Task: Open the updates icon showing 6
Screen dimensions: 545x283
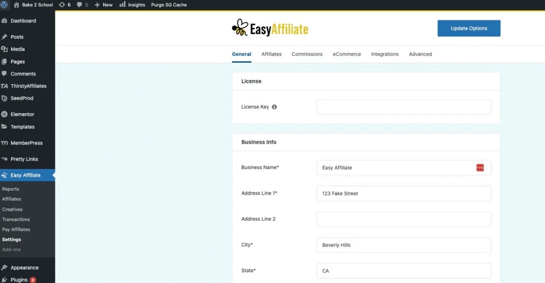Action: coord(62,5)
